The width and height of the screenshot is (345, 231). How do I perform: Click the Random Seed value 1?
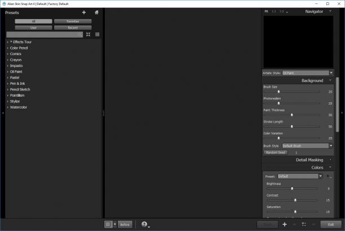coord(296,152)
